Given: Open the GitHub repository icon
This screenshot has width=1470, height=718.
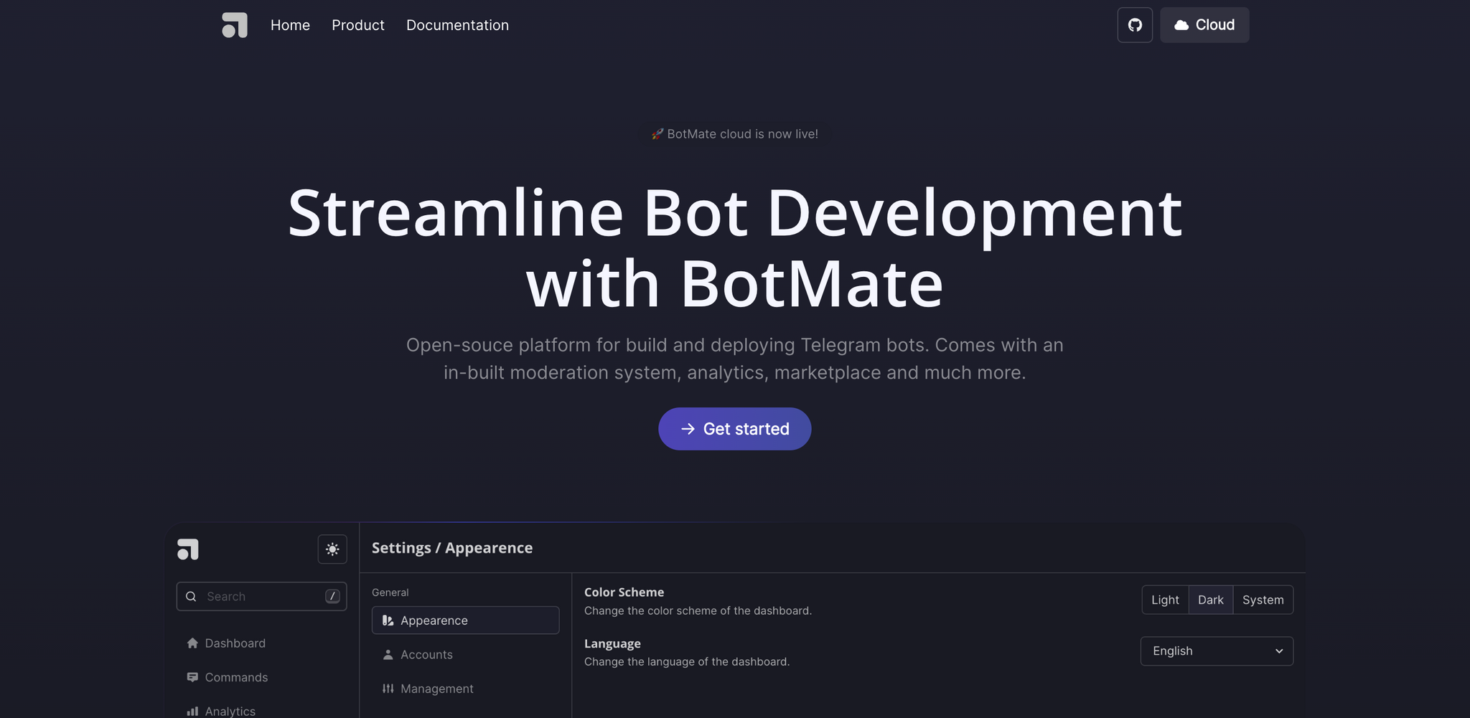Looking at the screenshot, I should (1135, 24).
